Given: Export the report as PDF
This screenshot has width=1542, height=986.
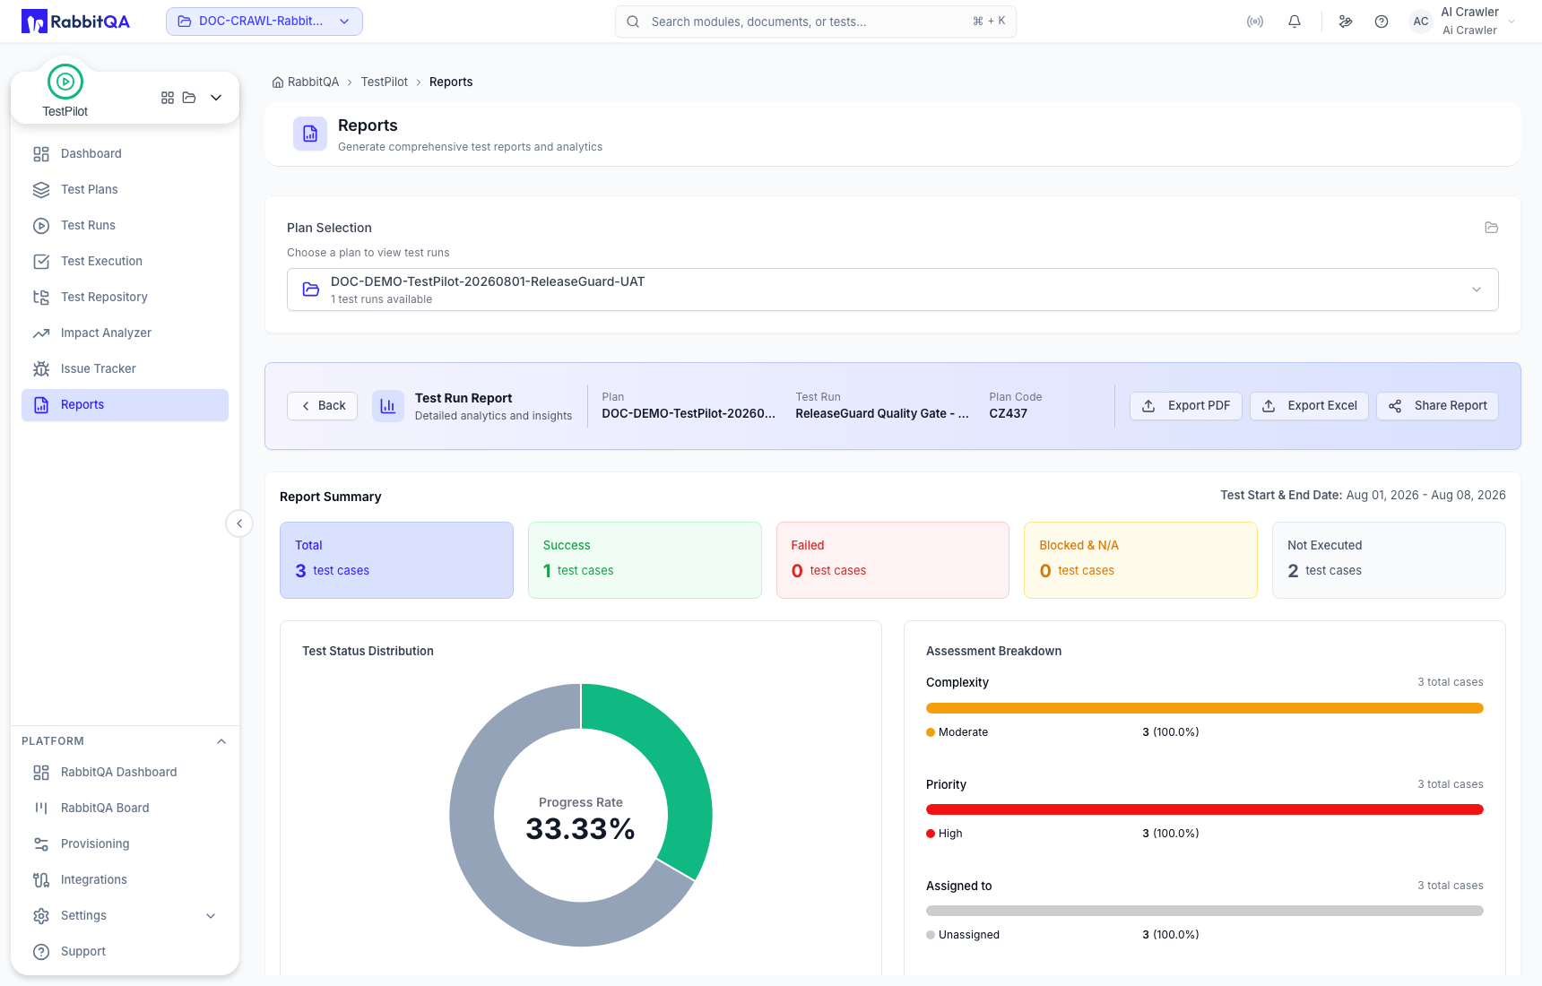Looking at the screenshot, I should [1186, 406].
